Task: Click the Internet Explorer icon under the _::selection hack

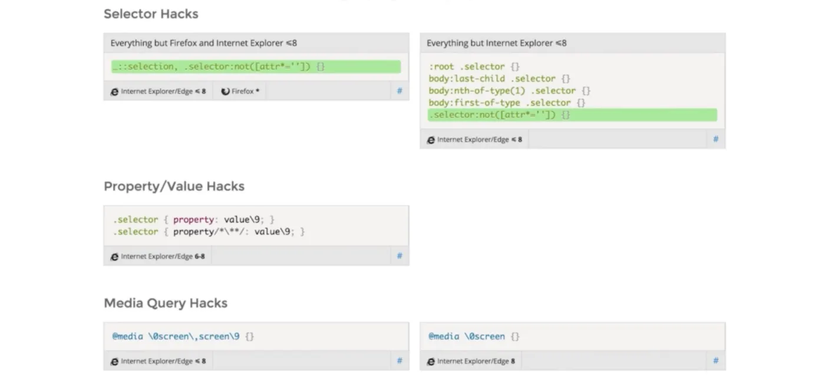Action: [x=114, y=92]
